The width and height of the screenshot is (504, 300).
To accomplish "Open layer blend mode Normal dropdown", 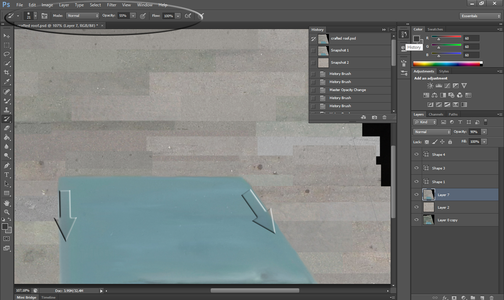I will [x=432, y=132].
